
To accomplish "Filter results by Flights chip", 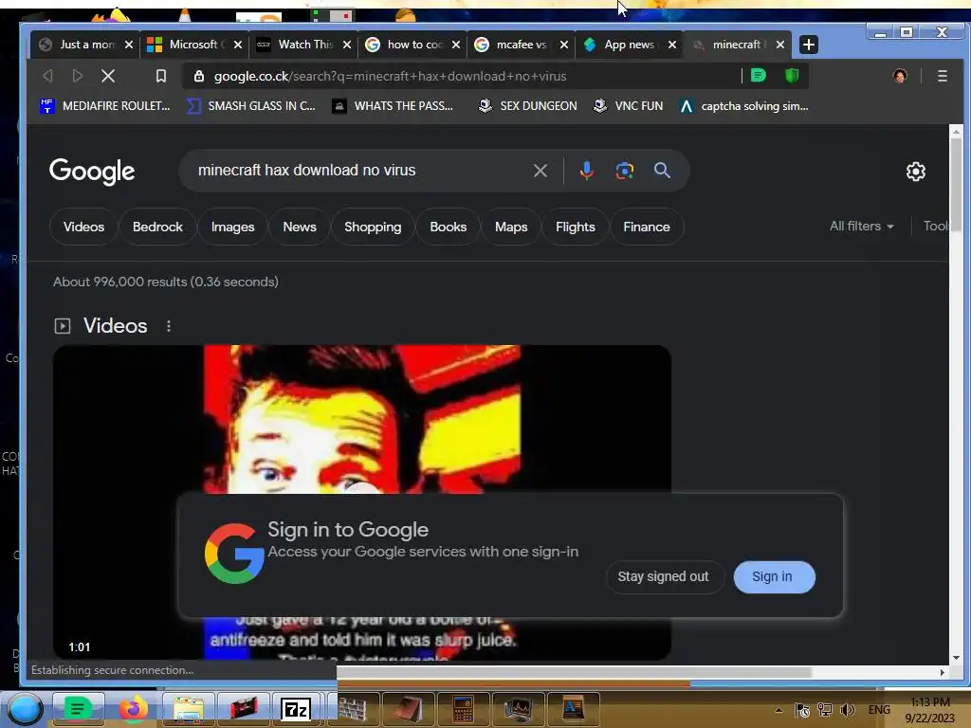I will (x=576, y=227).
